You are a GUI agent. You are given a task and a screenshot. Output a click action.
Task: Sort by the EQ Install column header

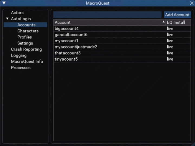[x=178, y=22]
